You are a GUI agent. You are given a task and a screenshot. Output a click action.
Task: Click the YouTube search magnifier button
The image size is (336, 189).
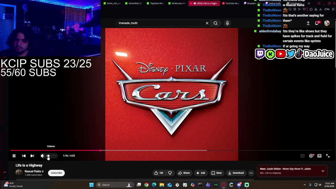216,23
